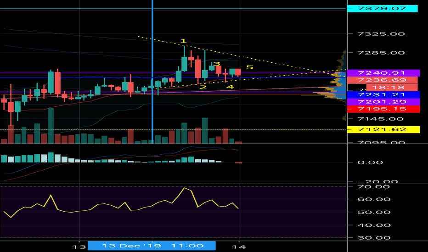Click the RSI 60.00 level label
Image resolution: width=428 pixels, height=252 pixels.
pos(374,199)
